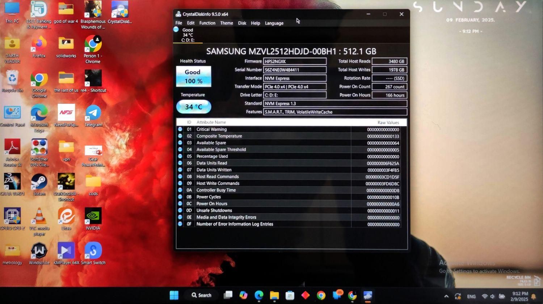
Task: Select the Unsafe Shutdowns attribute row
Action: (289, 210)
